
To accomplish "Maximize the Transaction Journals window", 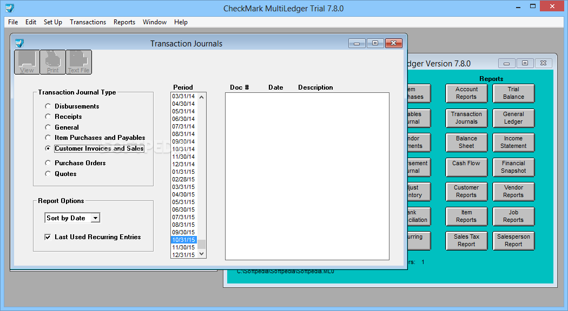I will tap(375, 43).
